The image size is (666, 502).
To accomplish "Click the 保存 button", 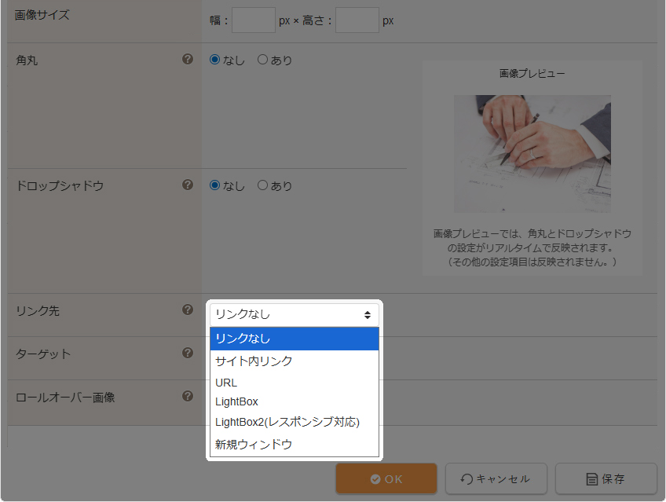I will [606, 478].
